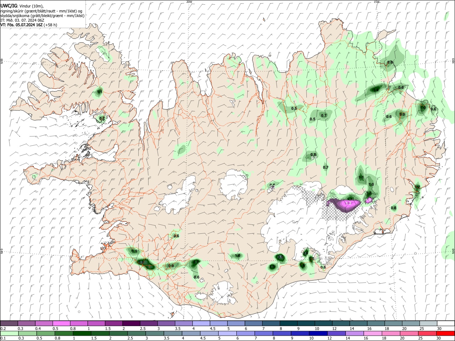Click the 'rigning/skúrir' legend description line
Screen dimensions: 455x341
point(41,11)
